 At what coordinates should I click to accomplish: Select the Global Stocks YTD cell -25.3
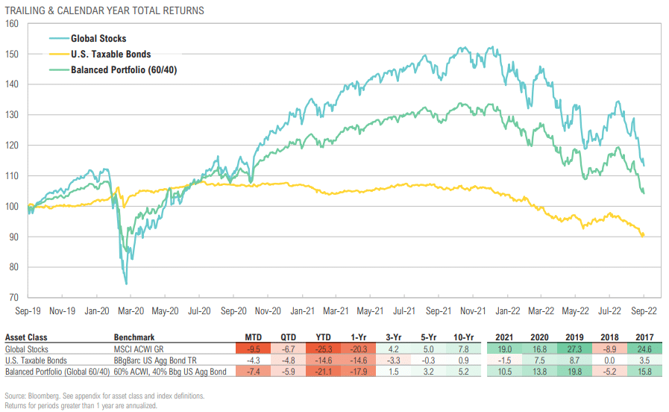323,349
